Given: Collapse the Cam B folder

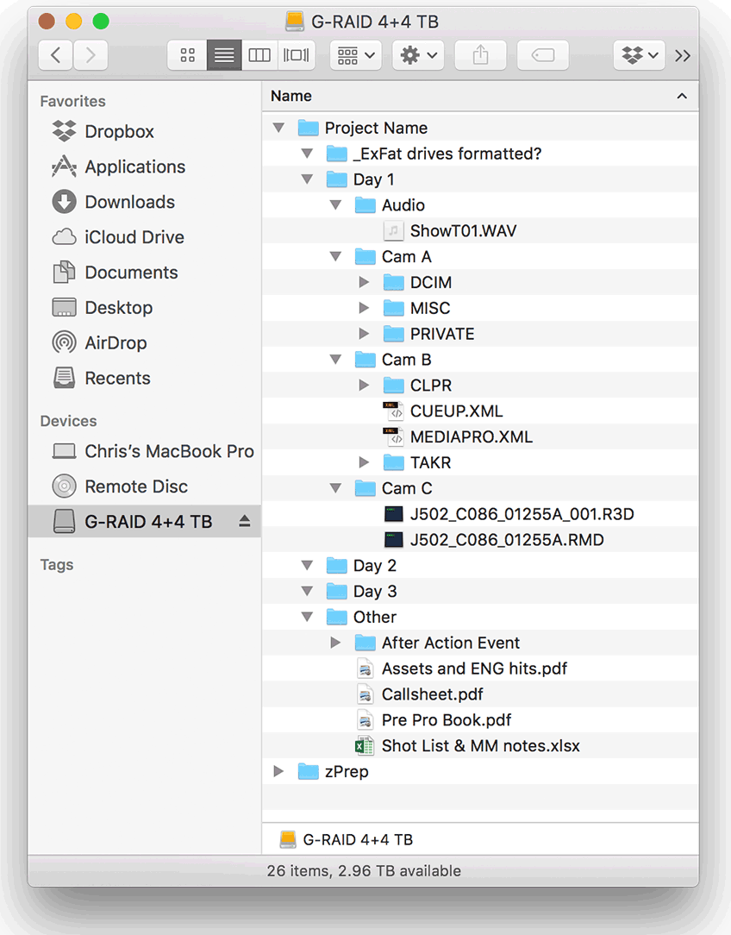Looking at the screenshot, I should click(x=335, y=360).
